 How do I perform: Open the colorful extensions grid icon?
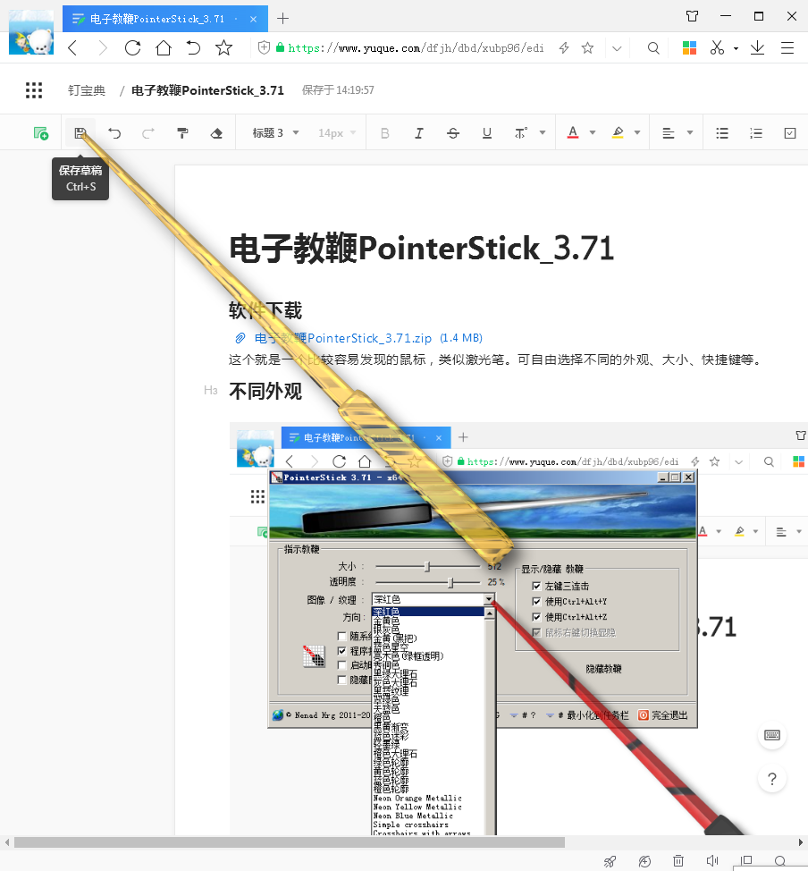689,47
